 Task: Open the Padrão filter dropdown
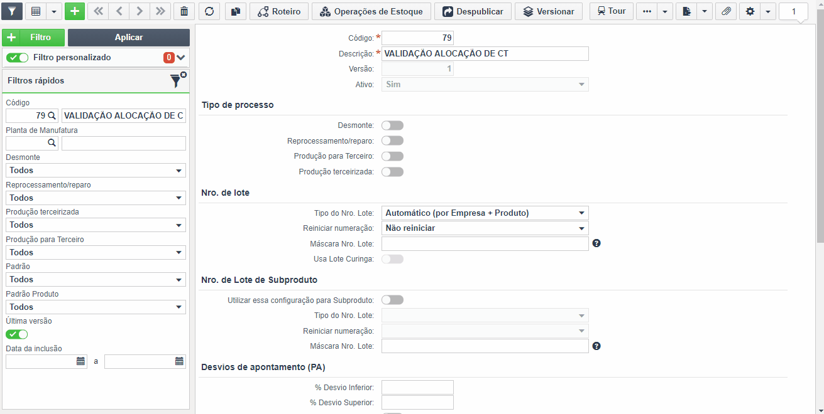96,279
